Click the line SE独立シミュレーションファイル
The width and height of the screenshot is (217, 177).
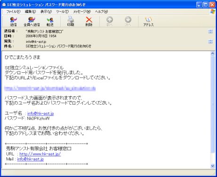click(34, 68)
